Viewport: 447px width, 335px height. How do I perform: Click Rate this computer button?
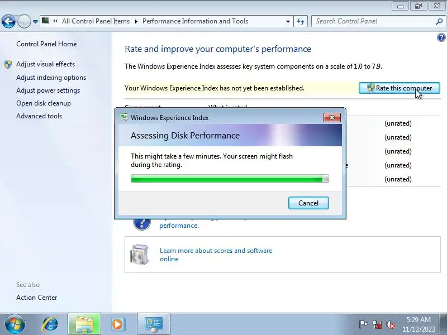(399, 88)
